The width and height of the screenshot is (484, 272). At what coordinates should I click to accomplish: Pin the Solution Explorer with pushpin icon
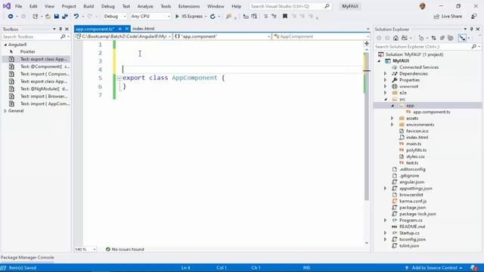point(471,29)
